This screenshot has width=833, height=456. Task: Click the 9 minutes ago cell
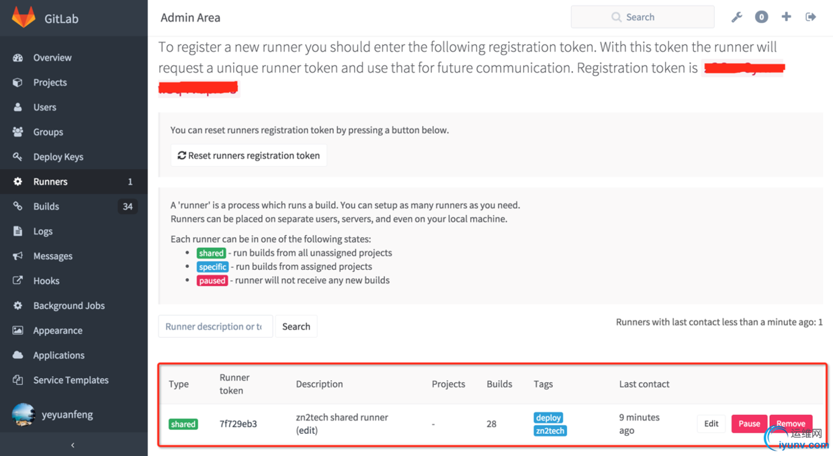click(640, 424)
